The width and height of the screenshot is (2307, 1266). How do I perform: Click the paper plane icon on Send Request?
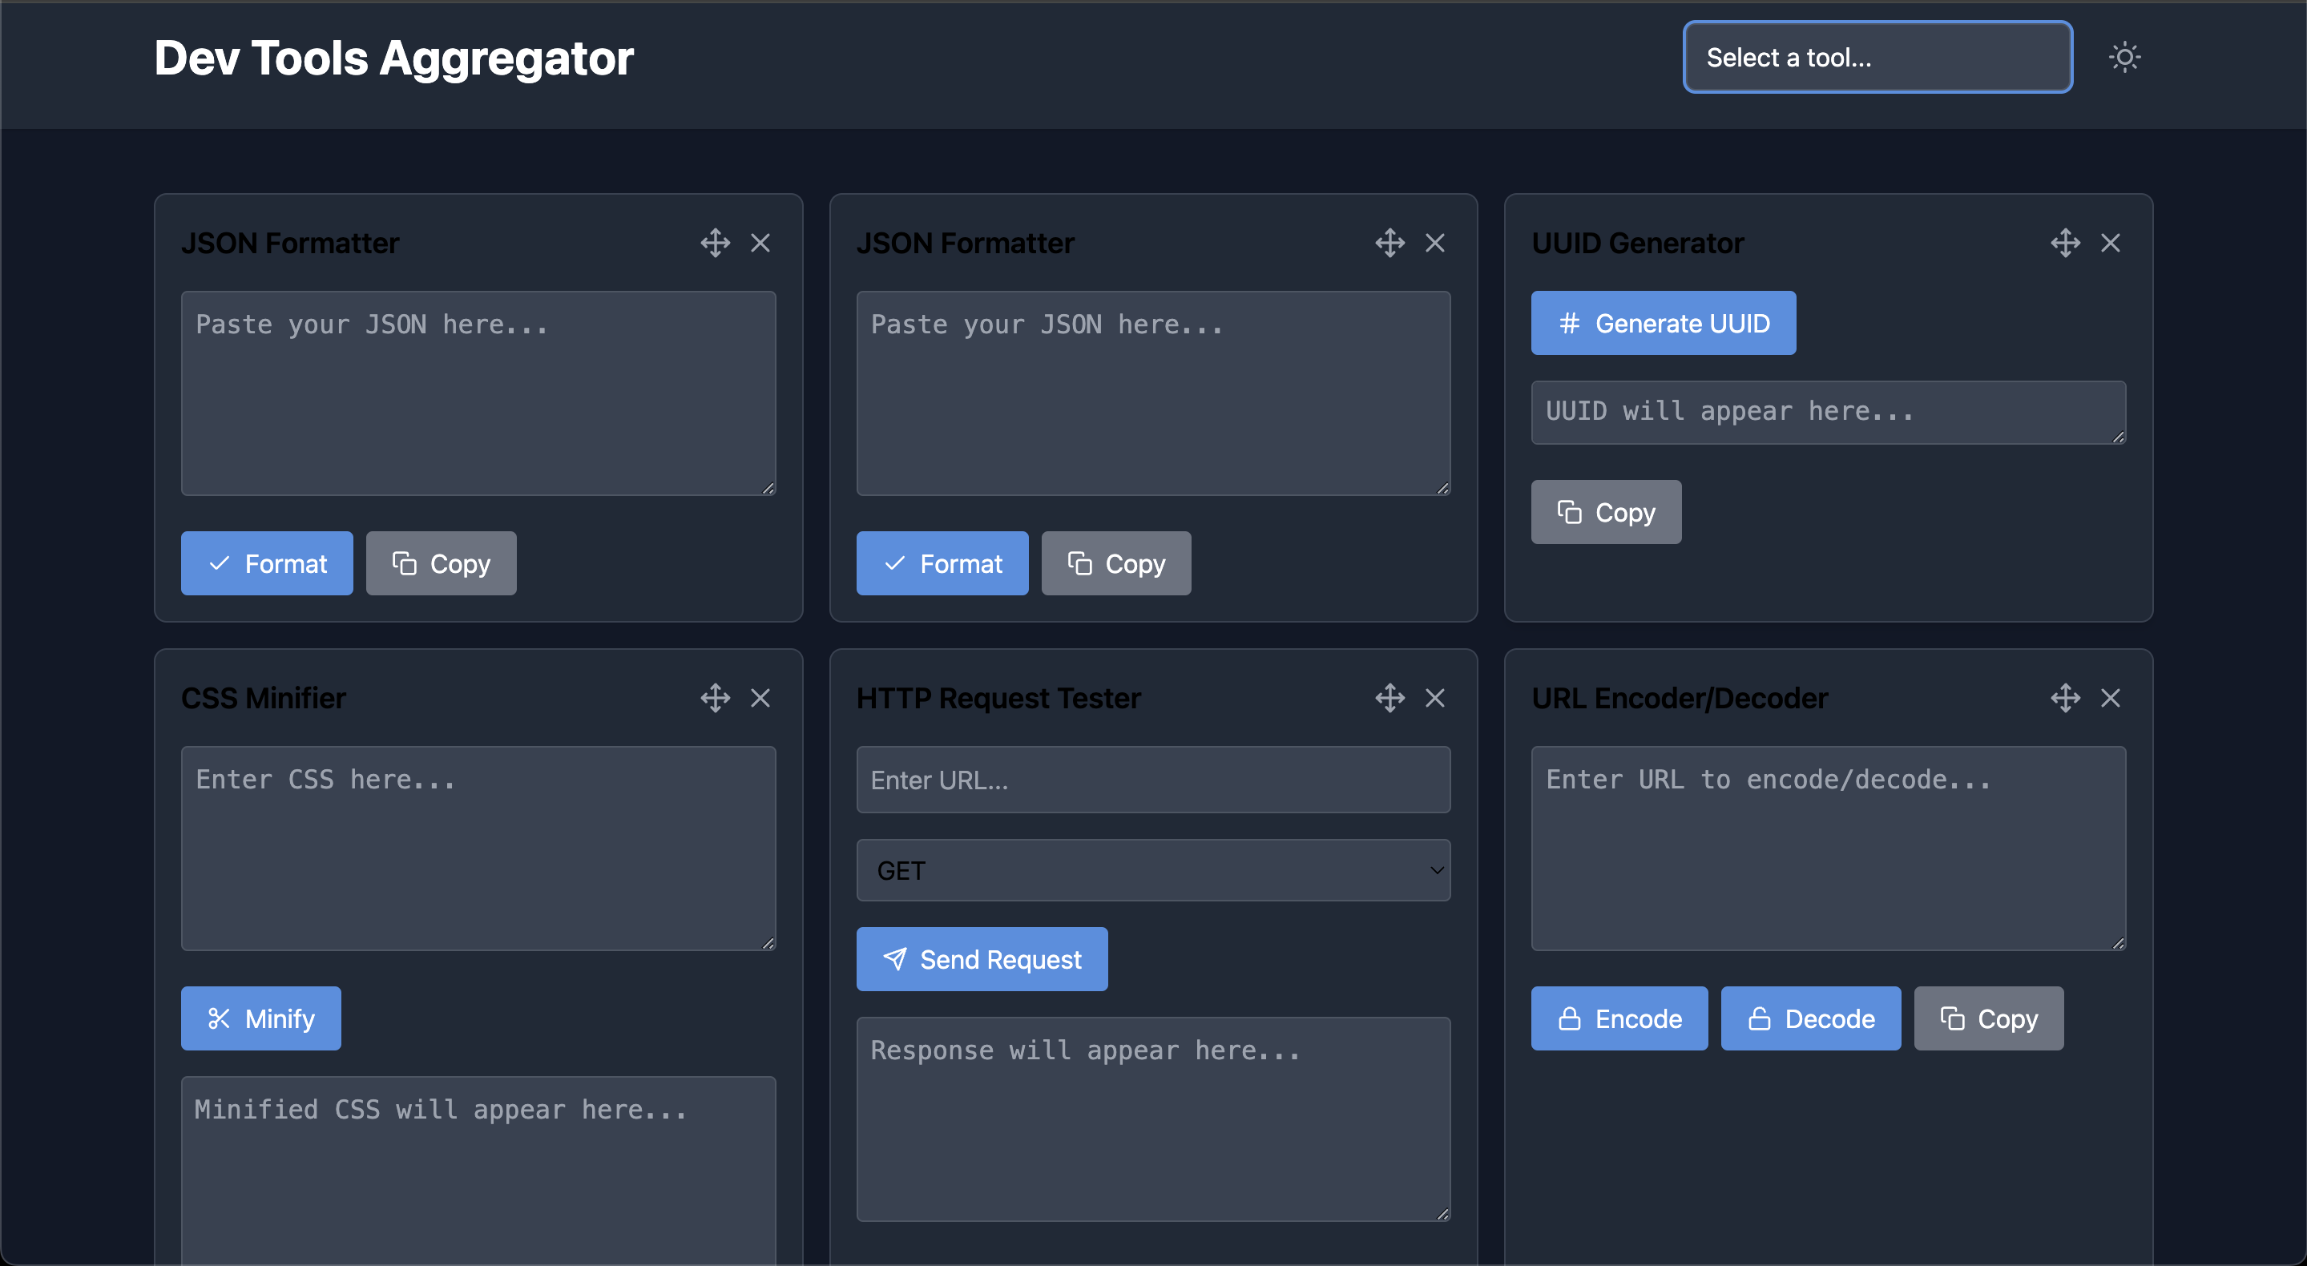tap(896, 959)
